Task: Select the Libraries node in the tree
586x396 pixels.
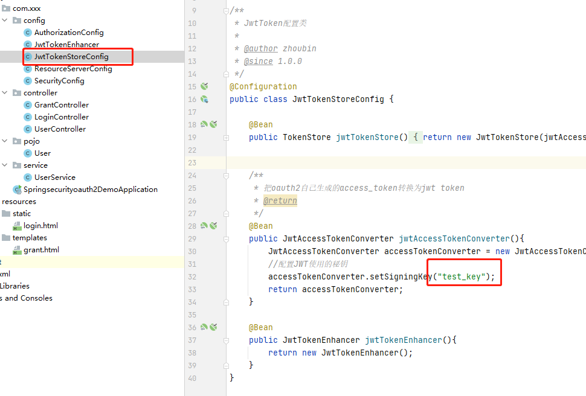Action: (14, 286)
